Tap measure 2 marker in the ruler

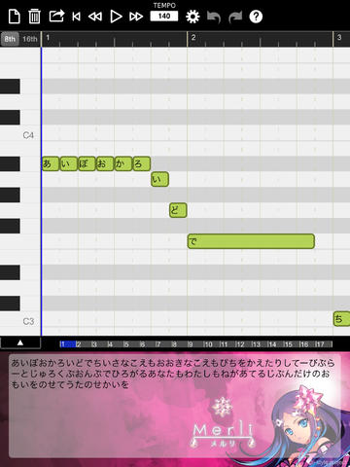[193, 38]
